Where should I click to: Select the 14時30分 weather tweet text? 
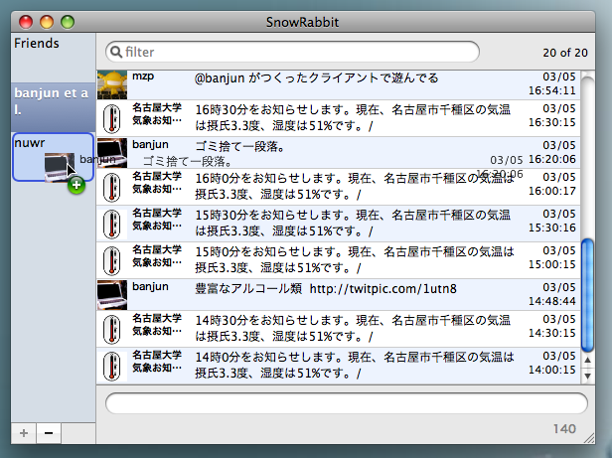(353, 329)
